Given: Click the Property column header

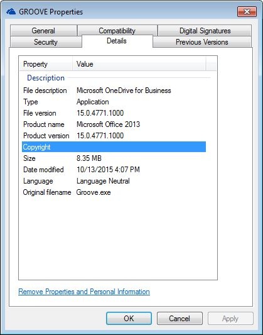Looking at the screenshot, I should click(x=46, y=64).
